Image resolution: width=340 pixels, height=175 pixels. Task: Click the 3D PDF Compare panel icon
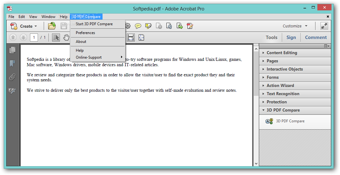(x=269, y=121)
